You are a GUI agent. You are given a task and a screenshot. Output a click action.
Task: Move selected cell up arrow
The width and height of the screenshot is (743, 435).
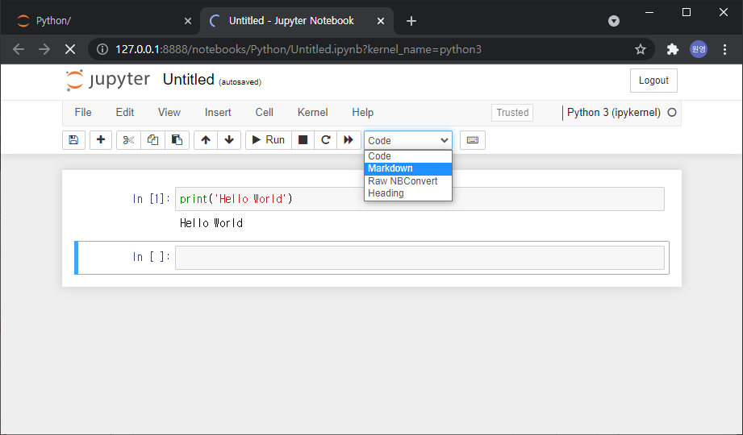[206, 140]
